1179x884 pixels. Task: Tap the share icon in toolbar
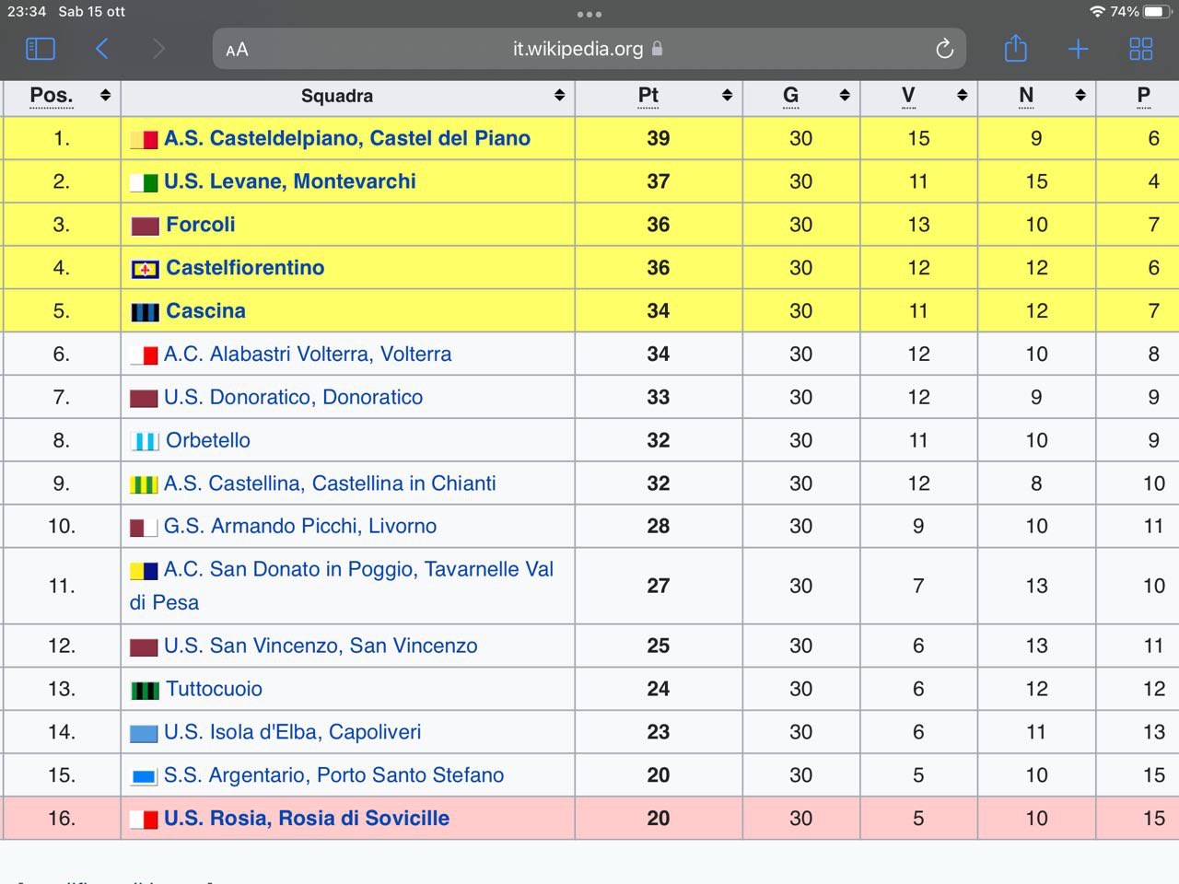(x=1015, y=49)
